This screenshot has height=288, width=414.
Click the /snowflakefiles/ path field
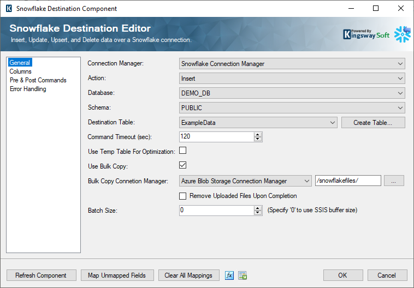348,181
